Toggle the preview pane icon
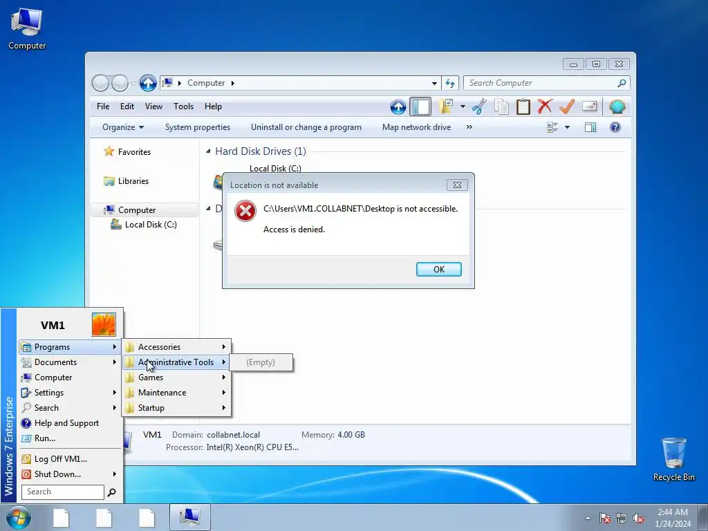This screenshot has width=708, height=531. [590, 127]
